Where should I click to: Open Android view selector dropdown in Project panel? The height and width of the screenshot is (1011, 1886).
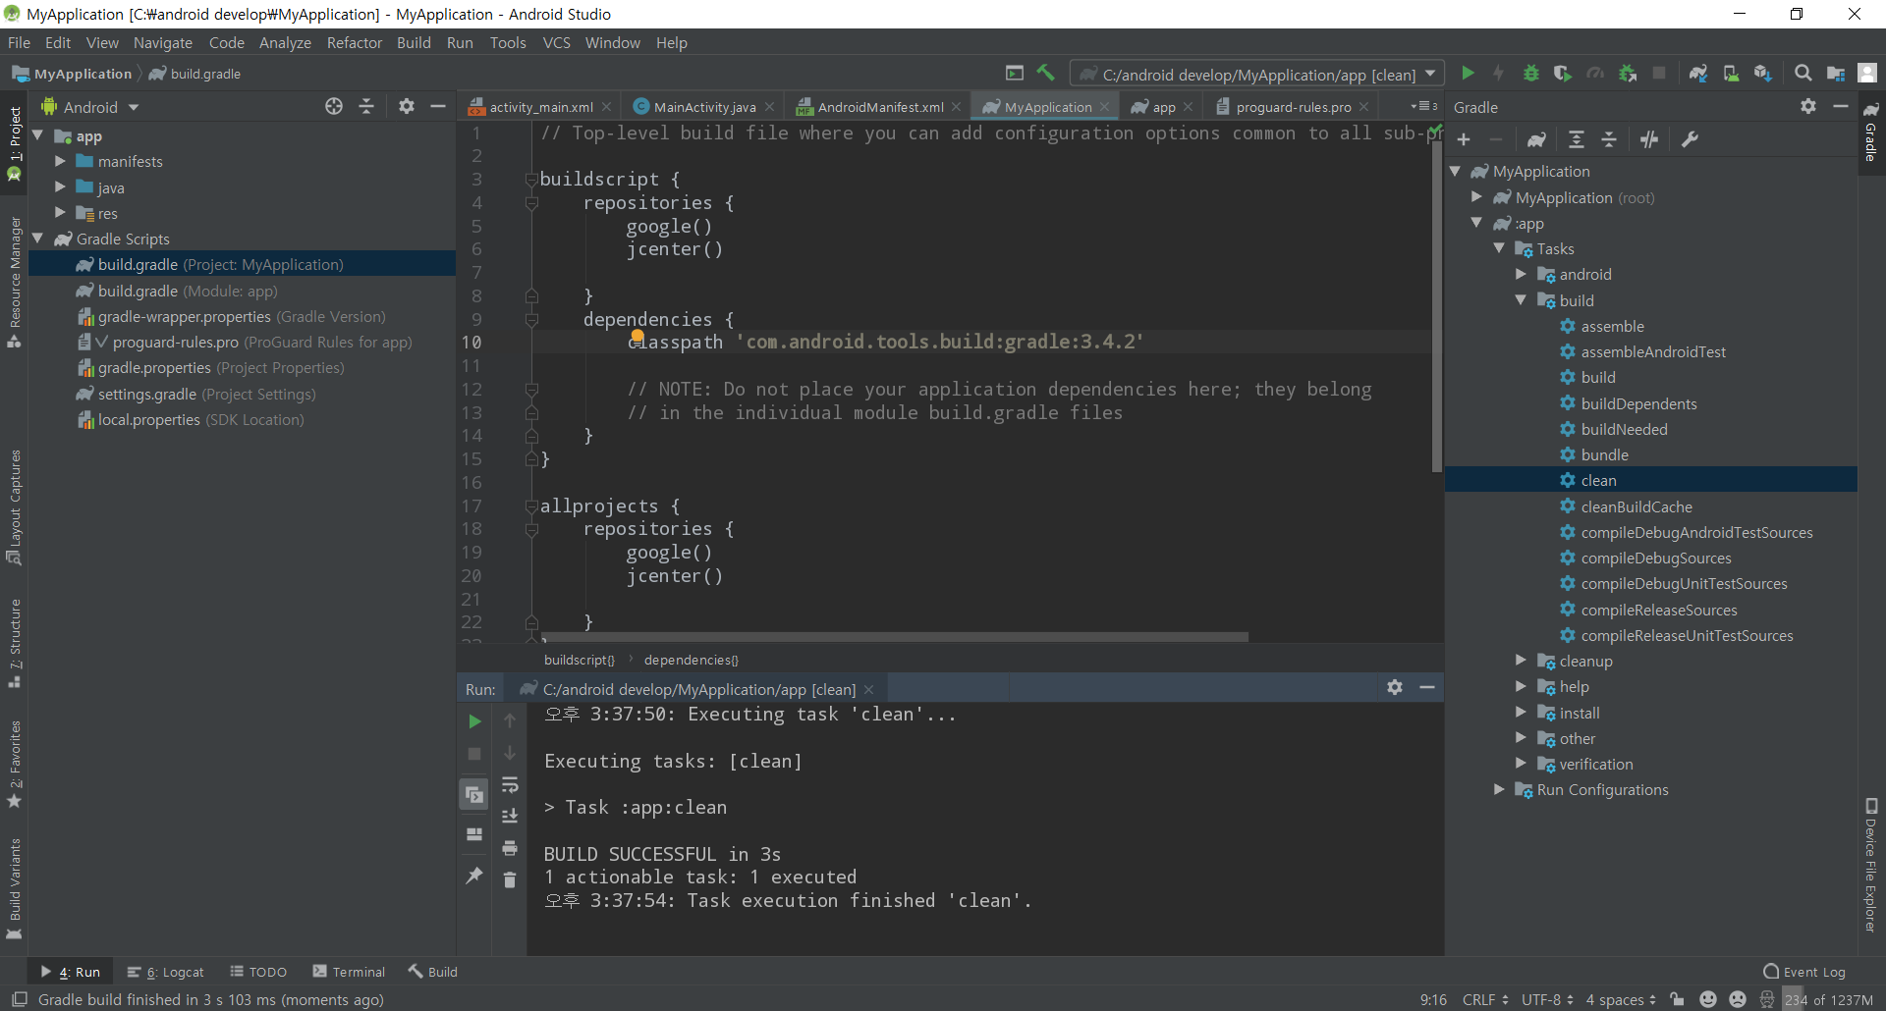point(90,107)
